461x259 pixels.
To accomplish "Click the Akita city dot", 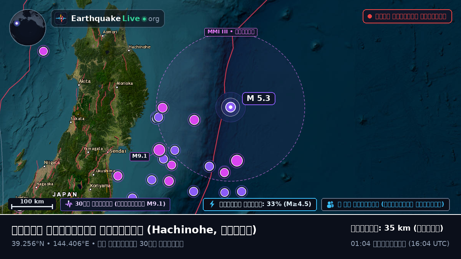I will (79, 85).
